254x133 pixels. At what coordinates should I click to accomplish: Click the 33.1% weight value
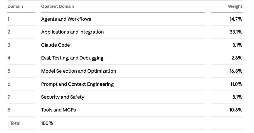coord(236,32)
